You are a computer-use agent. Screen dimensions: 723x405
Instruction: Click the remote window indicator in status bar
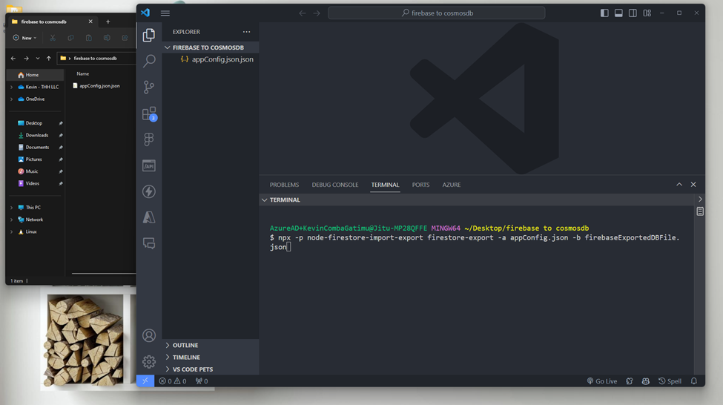tap(145, 381)
